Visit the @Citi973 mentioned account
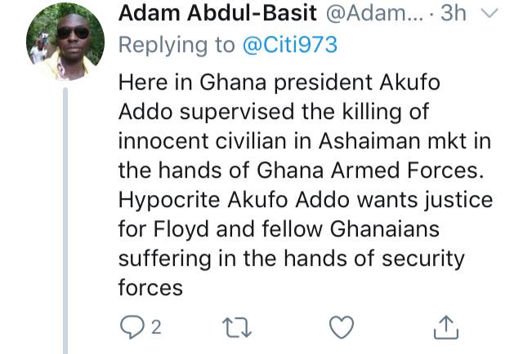 click(x=289, y=46)
